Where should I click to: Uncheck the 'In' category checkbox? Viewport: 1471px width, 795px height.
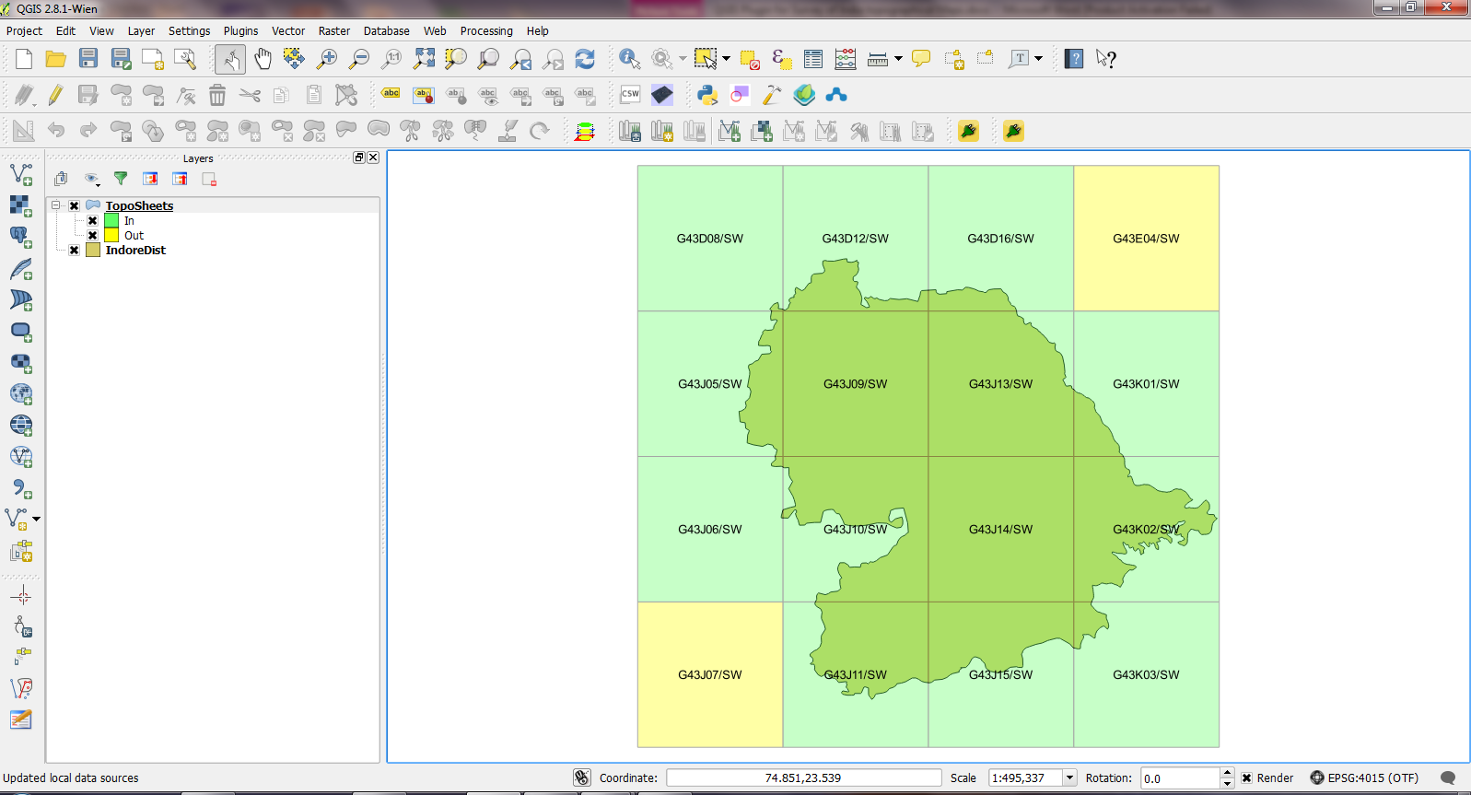pos(93,221)
